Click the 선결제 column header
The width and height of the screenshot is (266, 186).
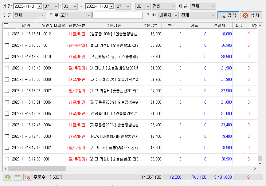[x=219, y=26]
